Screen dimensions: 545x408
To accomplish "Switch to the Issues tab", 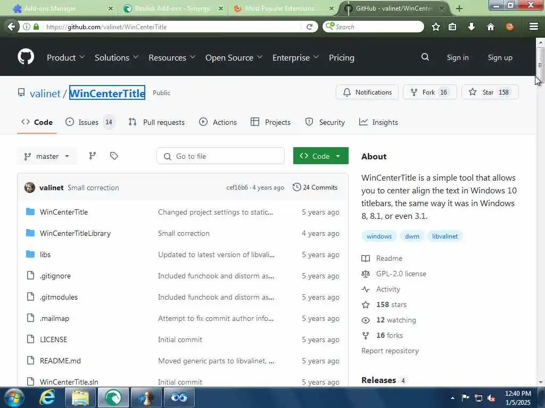I will [x=90, y=122].
